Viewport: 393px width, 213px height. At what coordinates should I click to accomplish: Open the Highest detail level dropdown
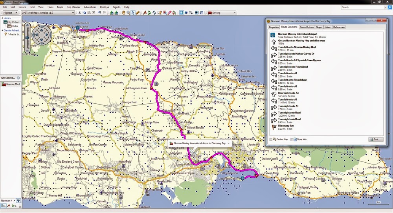pyautogui.click(x=10, y=13)
